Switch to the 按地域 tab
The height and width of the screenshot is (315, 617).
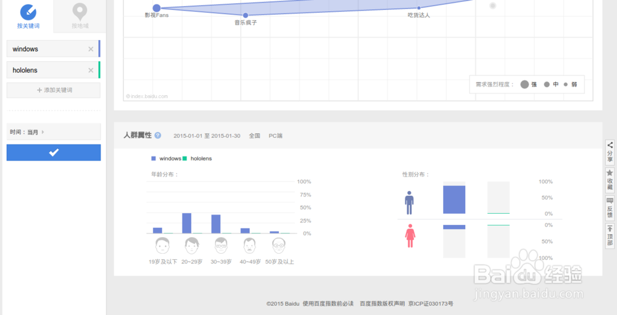point(80,16)
